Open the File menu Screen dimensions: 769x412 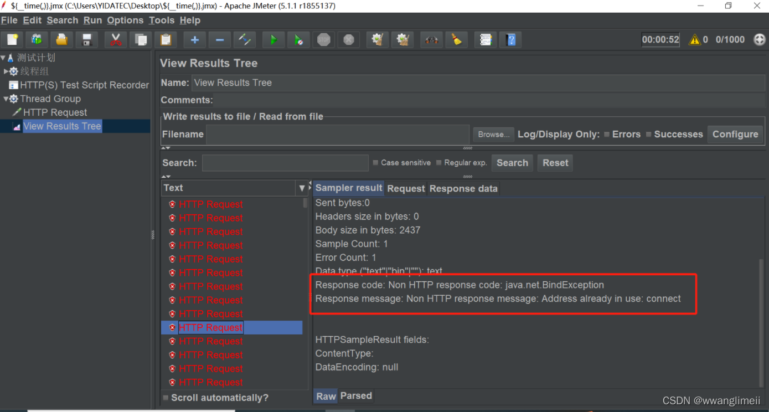pos(9,20)
